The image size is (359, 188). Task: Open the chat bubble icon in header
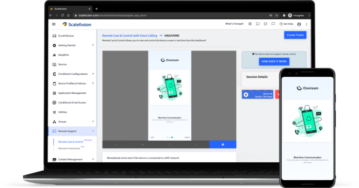[273, 24]
